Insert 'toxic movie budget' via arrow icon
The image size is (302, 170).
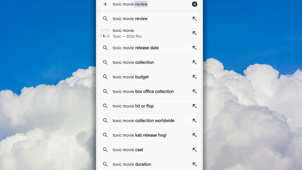(x=195, y=77)
